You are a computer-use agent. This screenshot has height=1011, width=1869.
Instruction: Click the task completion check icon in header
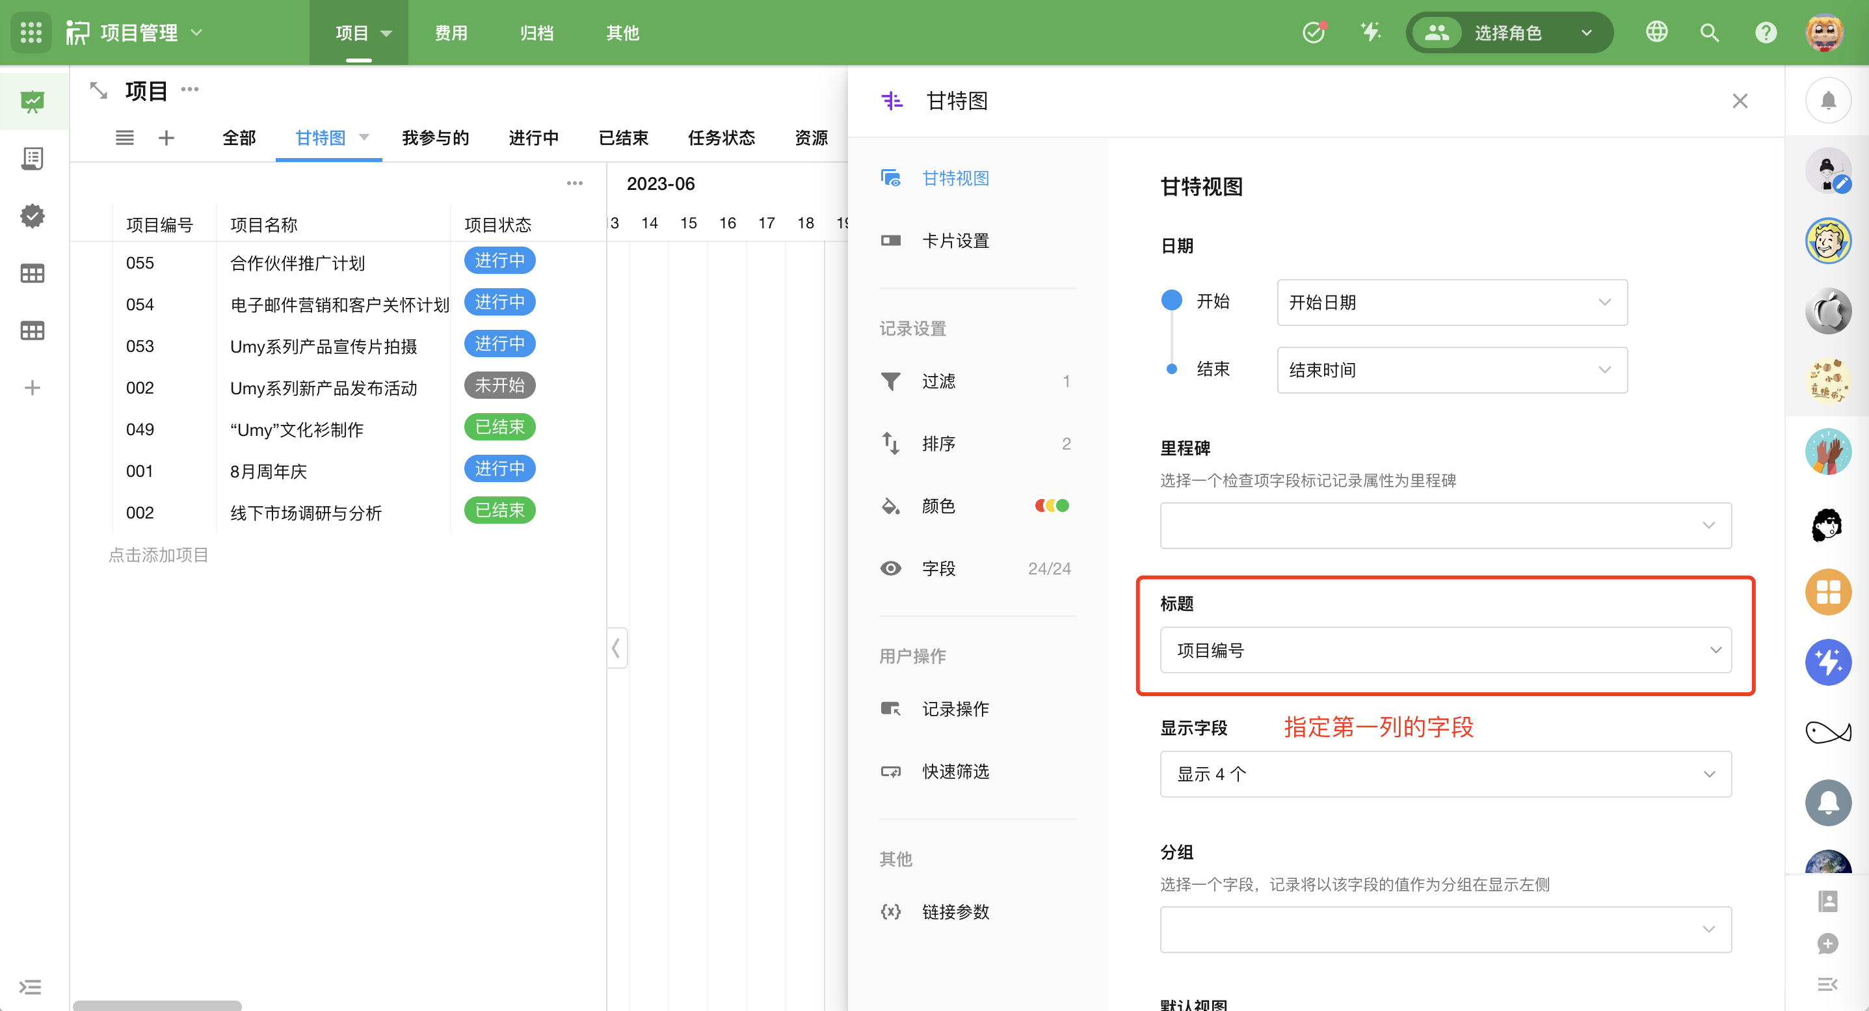[x=1313, y=33]
